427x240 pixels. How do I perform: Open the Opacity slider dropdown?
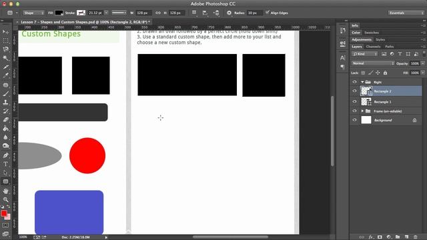point(422,63)
